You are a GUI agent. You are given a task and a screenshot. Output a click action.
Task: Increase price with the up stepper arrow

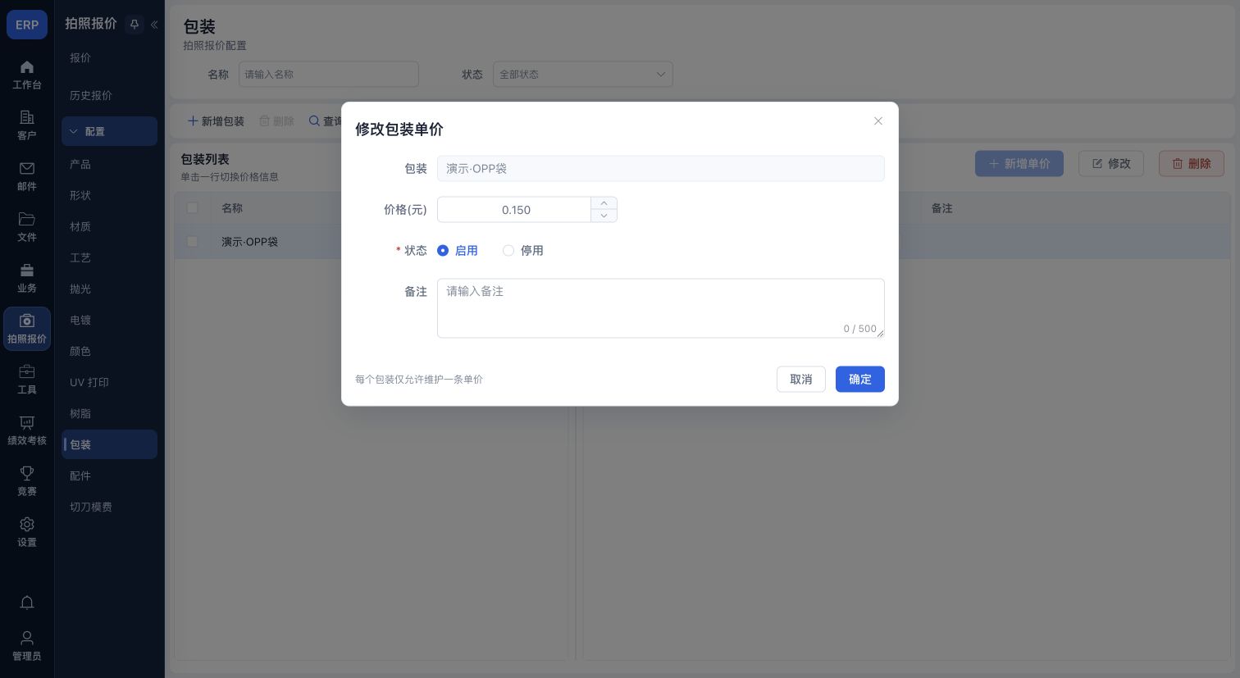(604, 203)
